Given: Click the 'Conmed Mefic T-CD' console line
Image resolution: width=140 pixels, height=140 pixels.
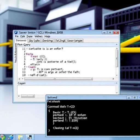Looking at the screenshot, I should tap(61, 107).
